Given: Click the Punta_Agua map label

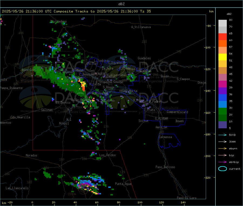Looking at the screenshot, I should (x=123, y=184).
